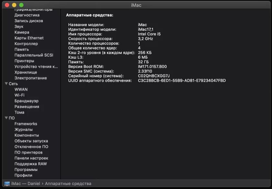272x189 pixels.
Task: Click the 32 ГБ memory value
Action: pos(143,62)
